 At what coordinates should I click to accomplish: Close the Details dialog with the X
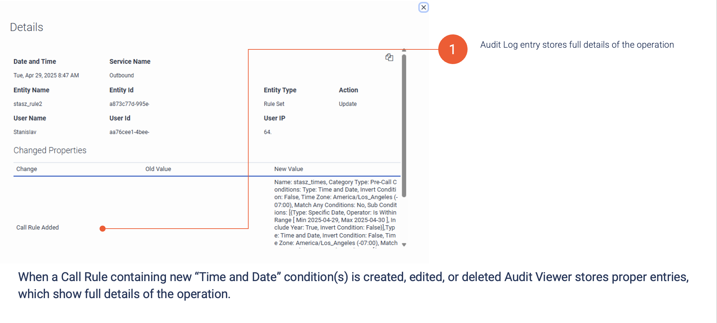point(423,7)
